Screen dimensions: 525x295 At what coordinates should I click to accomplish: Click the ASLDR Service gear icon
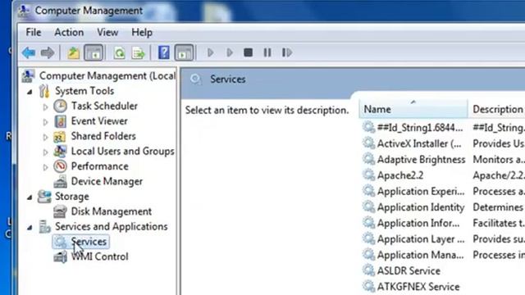pyautogui.click(x=368, y=271)
